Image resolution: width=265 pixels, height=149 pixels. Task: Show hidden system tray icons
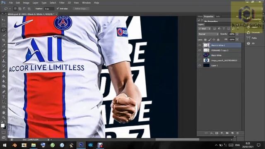point(216,145)
